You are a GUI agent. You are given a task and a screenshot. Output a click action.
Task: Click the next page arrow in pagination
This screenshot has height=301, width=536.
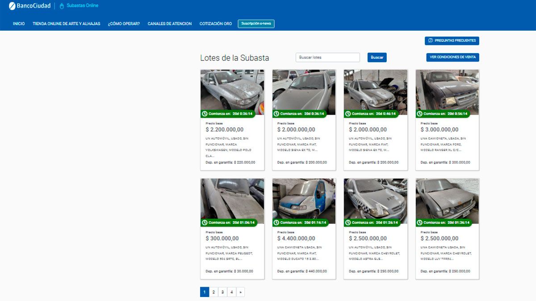(241, 292)
